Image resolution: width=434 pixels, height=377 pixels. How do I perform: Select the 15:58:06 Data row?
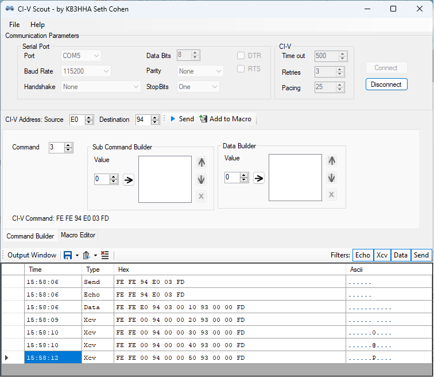[217, 307]
